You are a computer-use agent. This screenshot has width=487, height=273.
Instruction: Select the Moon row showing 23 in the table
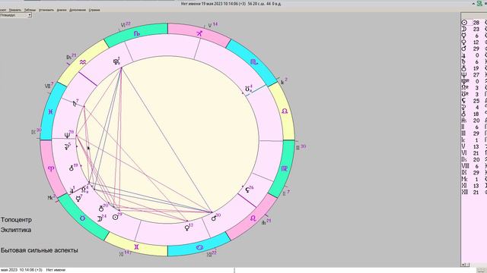(474, 29)
